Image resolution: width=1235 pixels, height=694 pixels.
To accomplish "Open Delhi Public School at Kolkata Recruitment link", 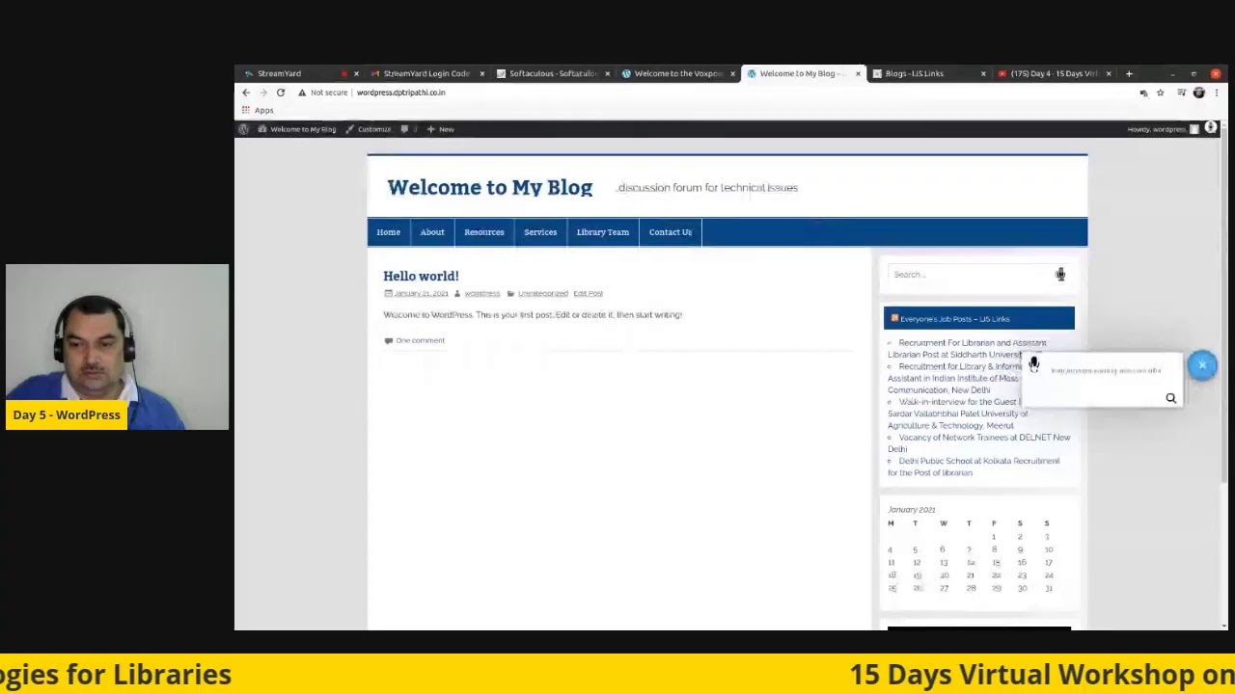I will point(974,467).
